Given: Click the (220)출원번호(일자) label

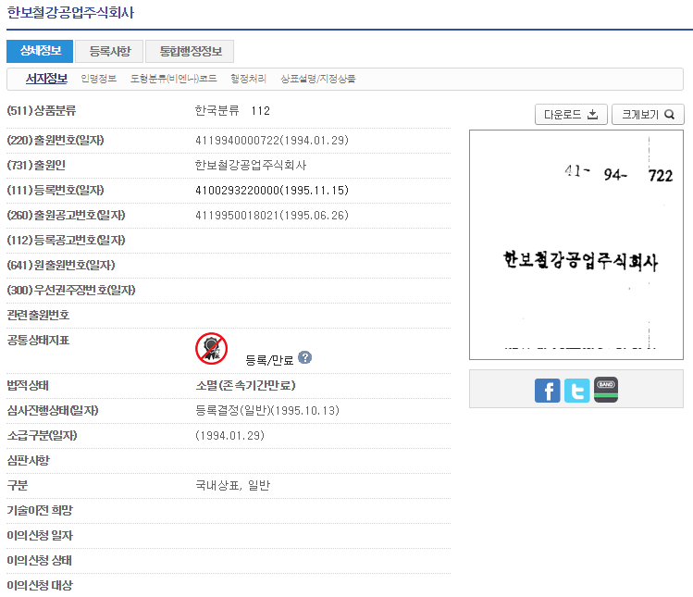Looking at the screenshot, I should point(56,140).
